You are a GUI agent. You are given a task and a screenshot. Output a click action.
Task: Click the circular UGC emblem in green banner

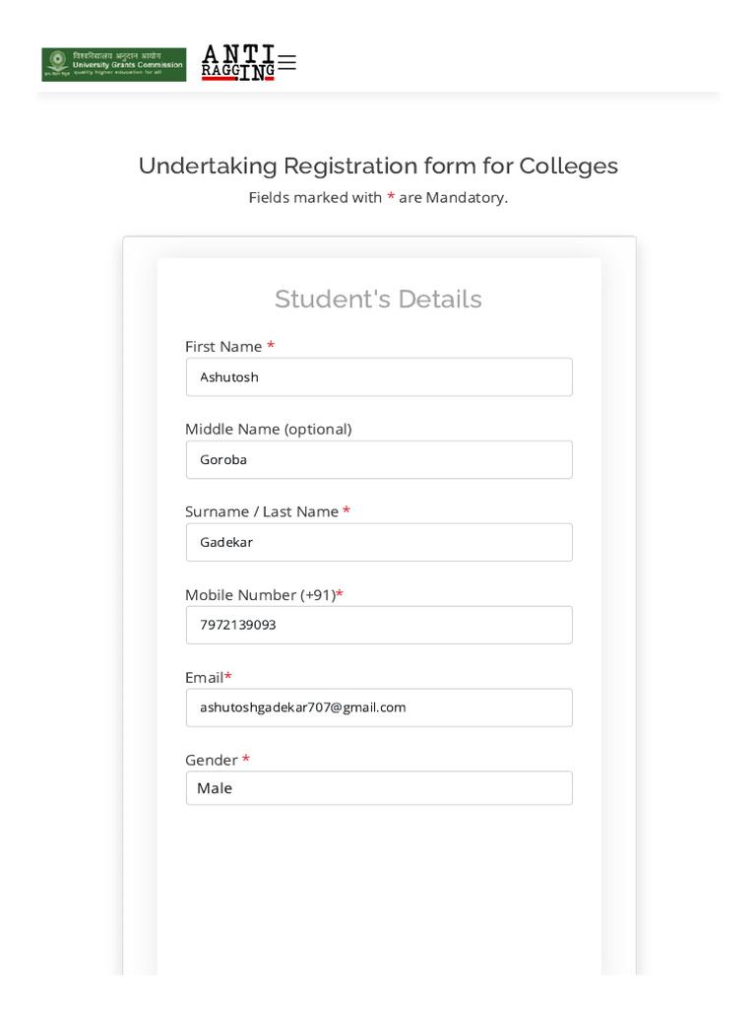point(58,61)
